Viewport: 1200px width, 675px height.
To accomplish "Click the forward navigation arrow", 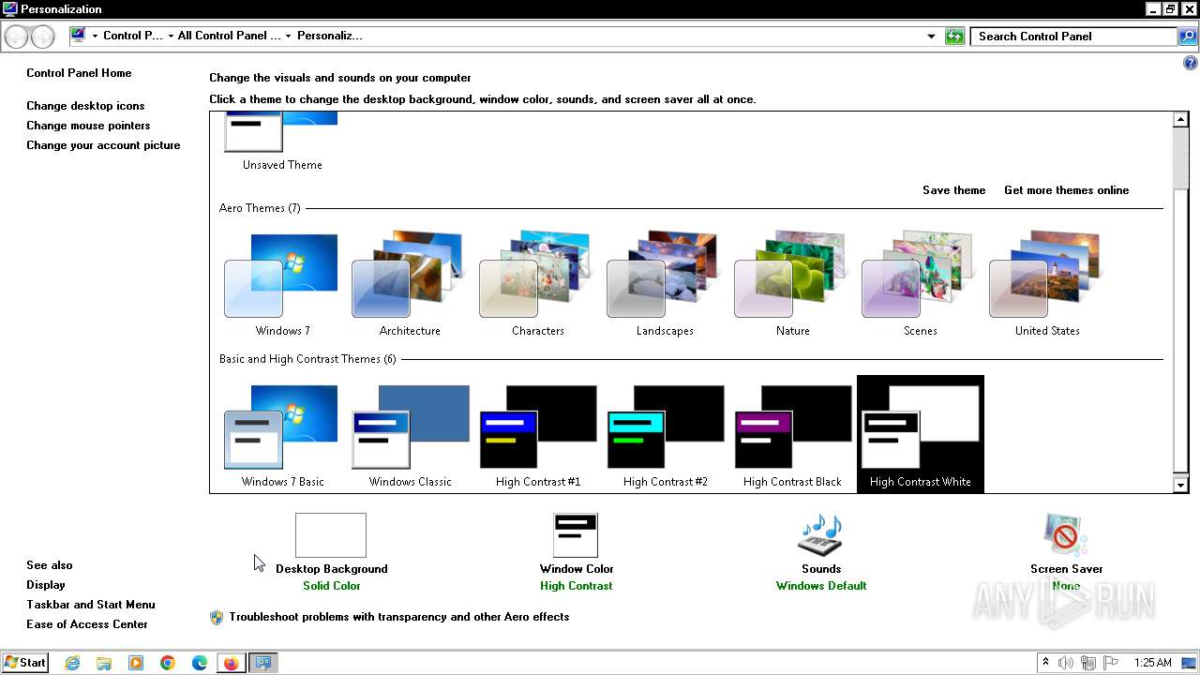I will click(42, 37).
